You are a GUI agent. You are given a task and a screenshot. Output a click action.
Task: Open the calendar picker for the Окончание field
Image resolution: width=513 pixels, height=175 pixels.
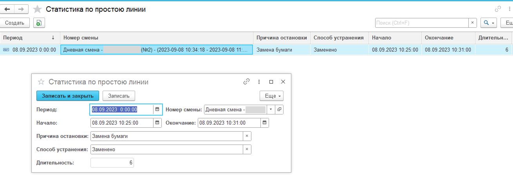(265, 123)
